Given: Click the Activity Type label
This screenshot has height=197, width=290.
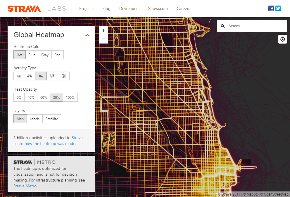Looking at the screenshot, I should pyautogui.click(x=25, y=68).
